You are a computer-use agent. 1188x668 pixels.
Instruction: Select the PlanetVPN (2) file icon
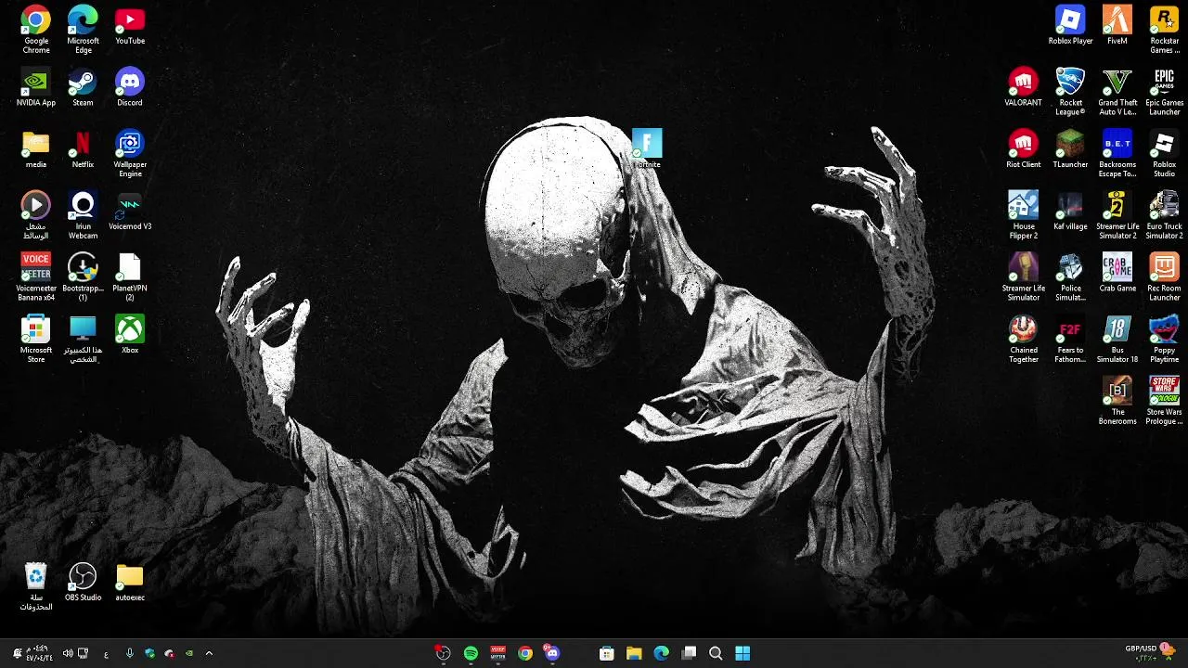coord(130,276)
